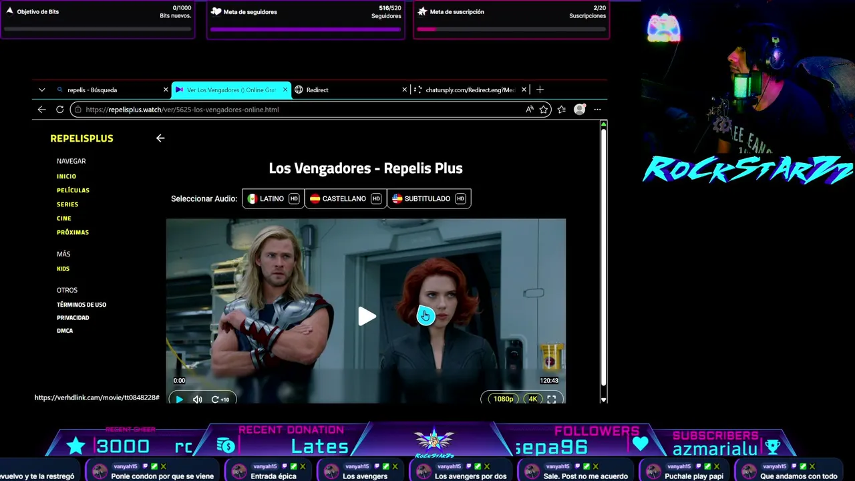Reload the page with the refresh icon
This screenshot has height=481, width=855.
tap(59, 110)
